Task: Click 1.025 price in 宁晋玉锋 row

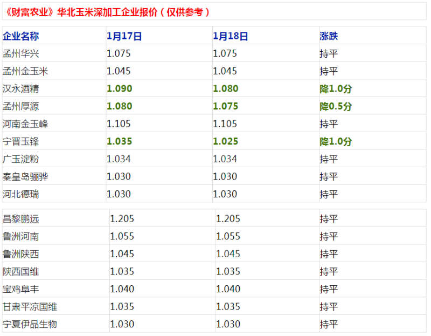Action: pos(225,142)
